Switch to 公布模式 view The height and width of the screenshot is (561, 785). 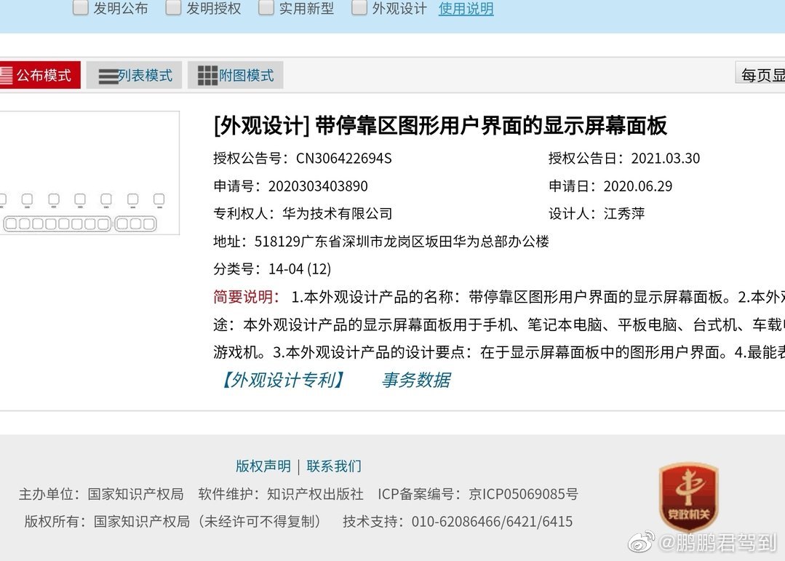40,75
